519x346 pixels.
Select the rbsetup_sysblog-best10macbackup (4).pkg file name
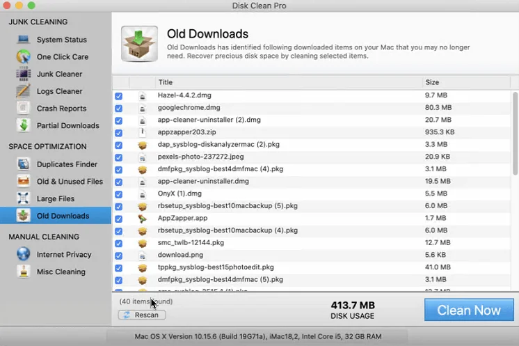point(227,230)
